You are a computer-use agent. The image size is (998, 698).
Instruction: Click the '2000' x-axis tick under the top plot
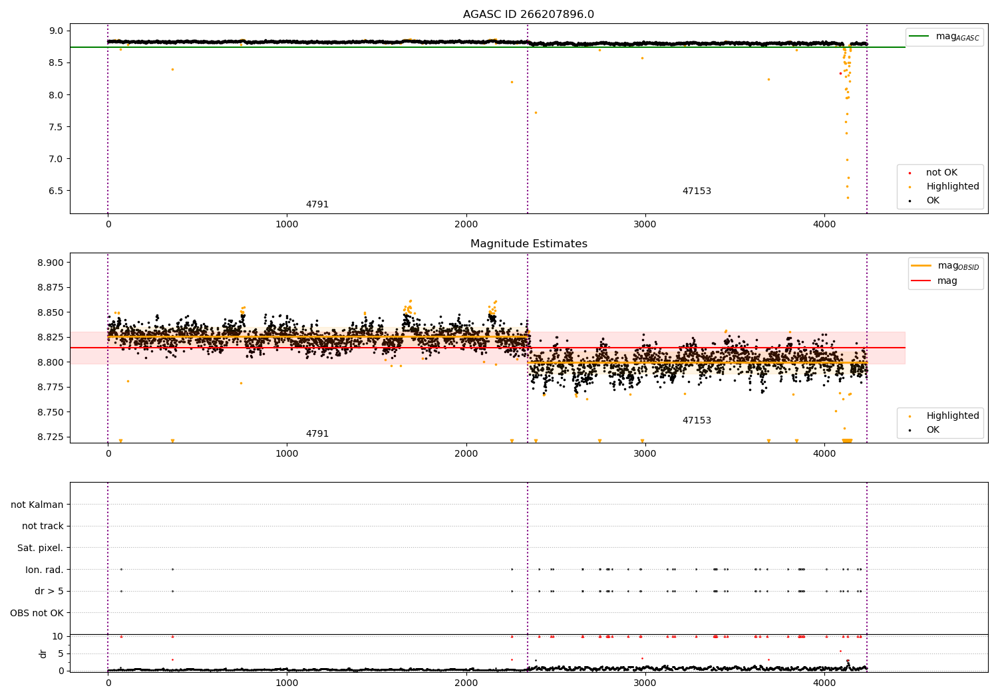[x=466, y=225]
